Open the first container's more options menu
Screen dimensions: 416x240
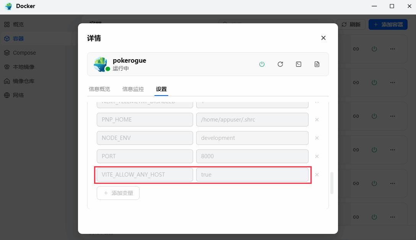coord(393,49)
